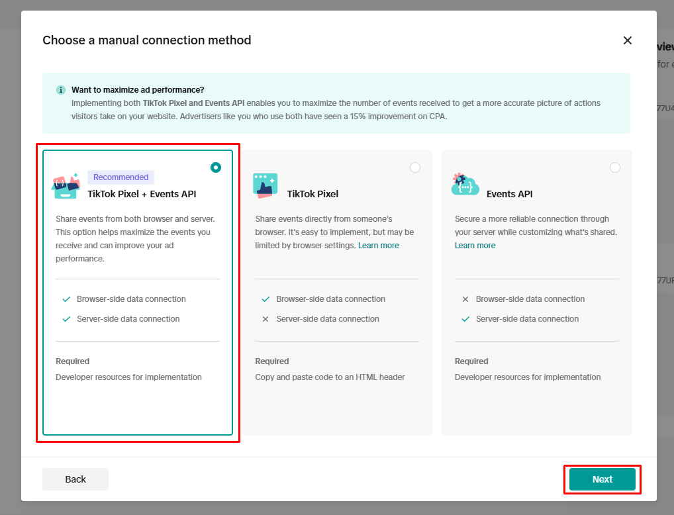Screen dimensions: 674x515
Task: Open Learn more link in TikTok Pixel card
Action: coord(379,246)
